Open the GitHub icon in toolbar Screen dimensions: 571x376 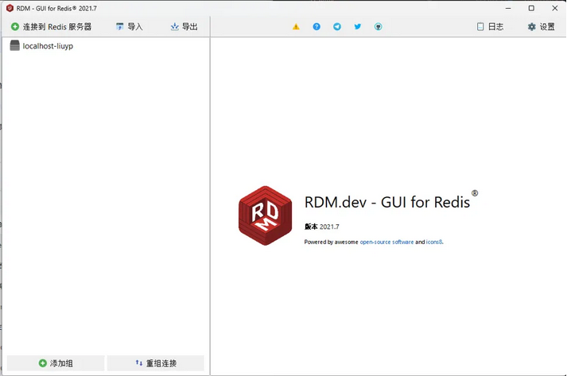(x=379, y=26)
